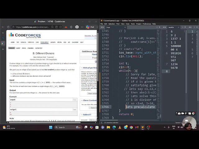The height and width of the screenshot is (149, 199).
Task: Open the Selection menu in Sublime Text
Action: (x=112, y=24)
